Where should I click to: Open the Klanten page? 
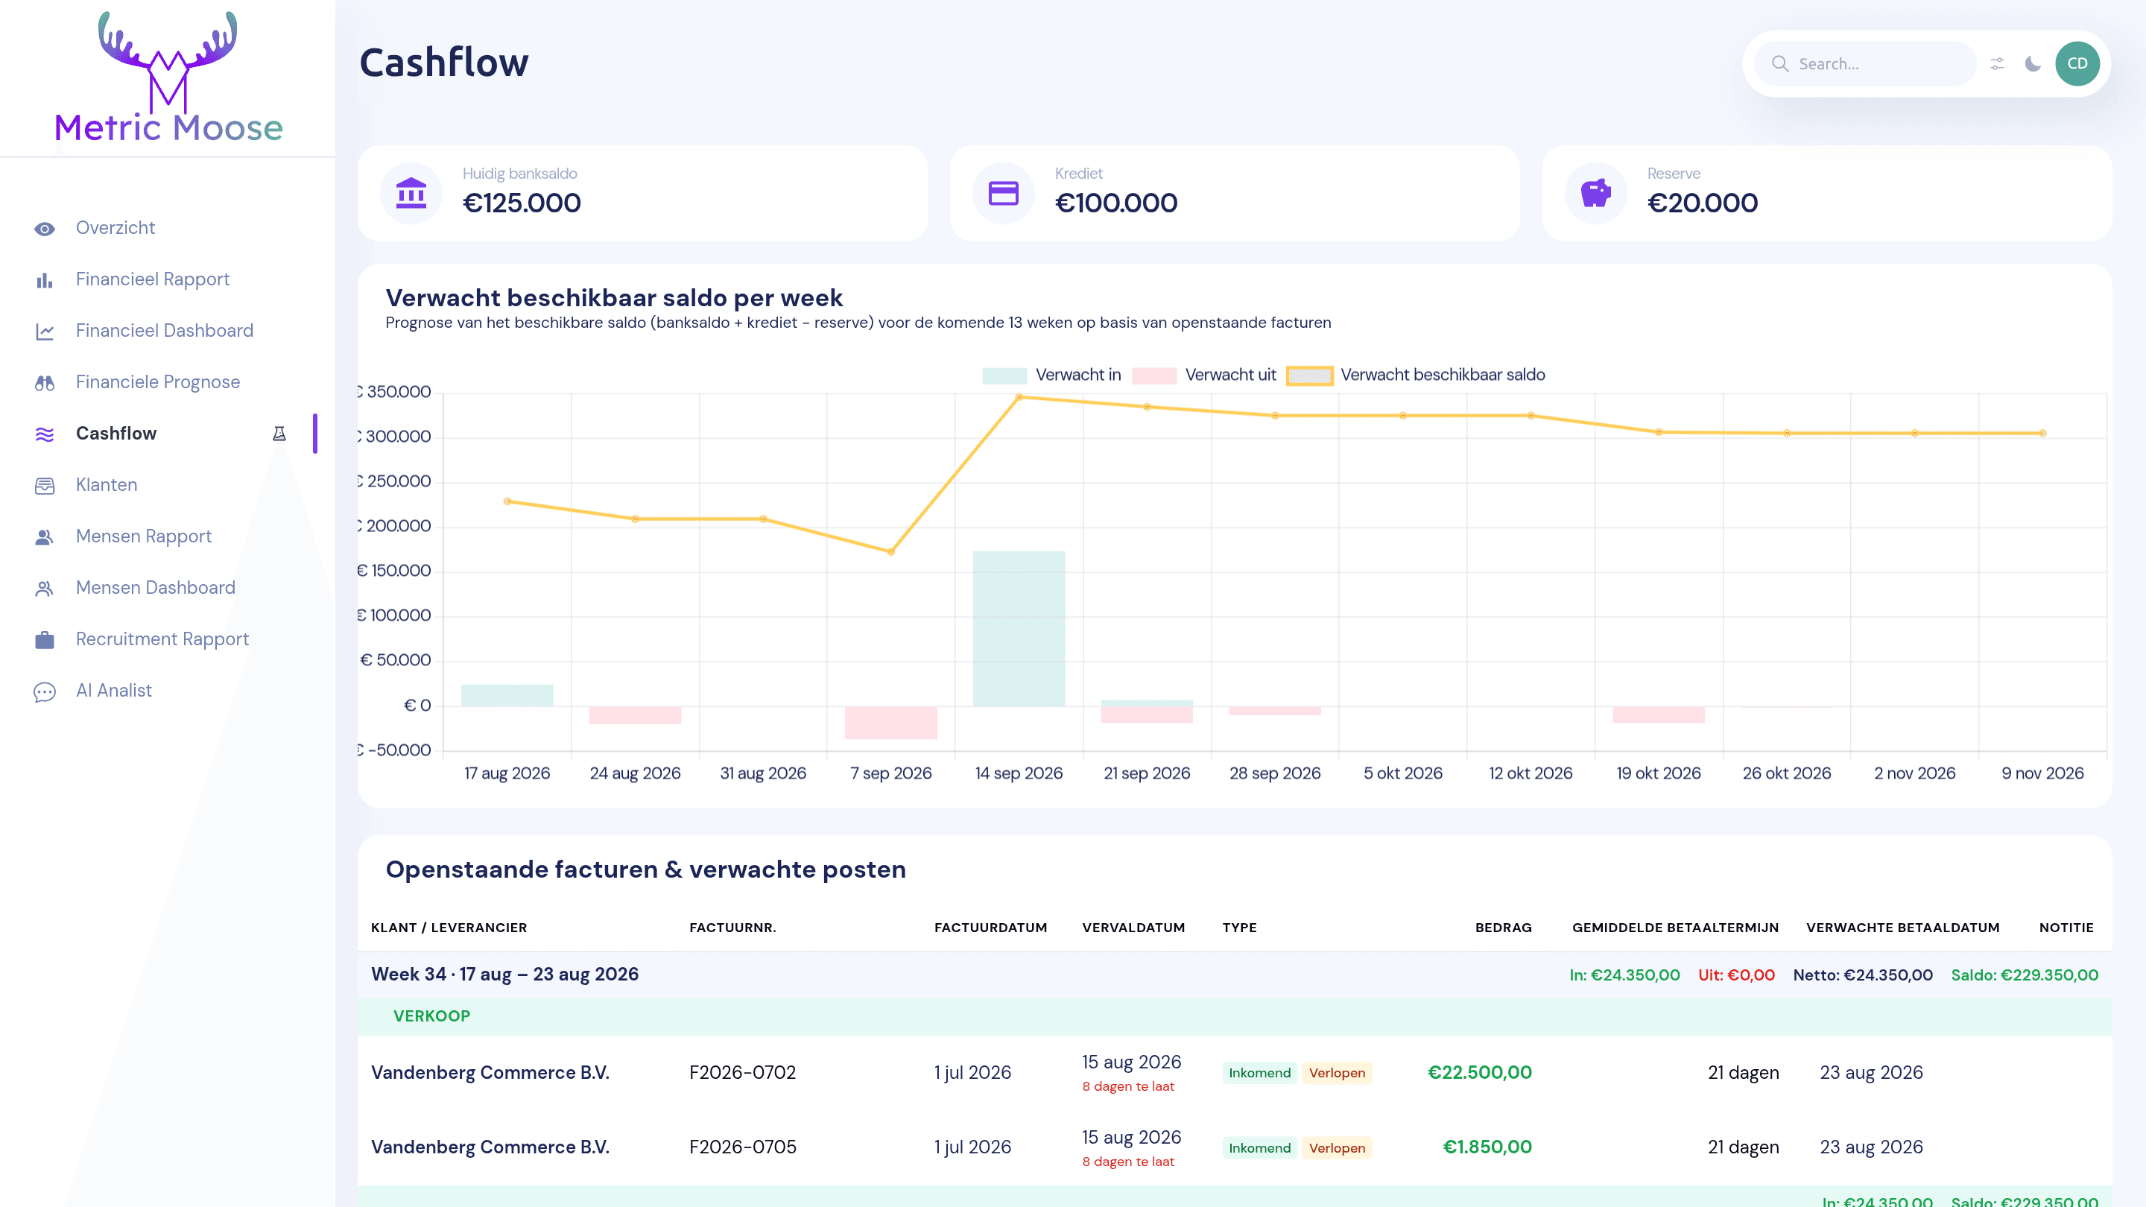107,485
